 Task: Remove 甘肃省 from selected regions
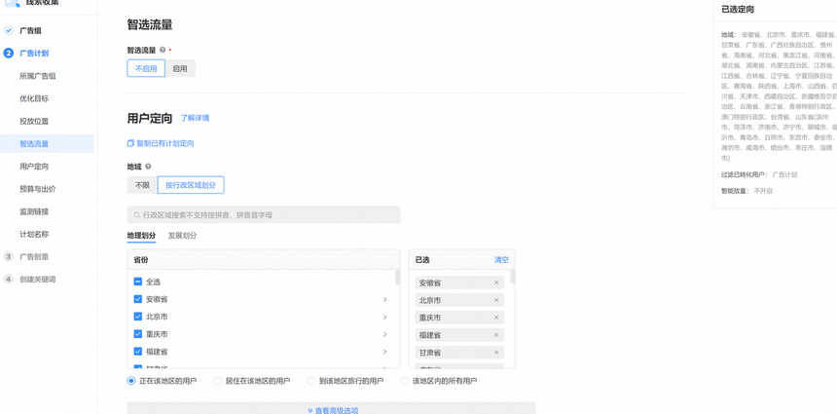pyautogui.click(x=496, y=353)
